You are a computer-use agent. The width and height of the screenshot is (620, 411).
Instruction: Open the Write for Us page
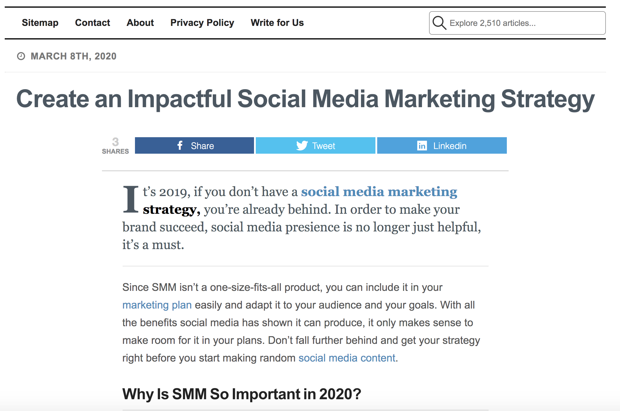pyautogui.click(x=277, y=23)
